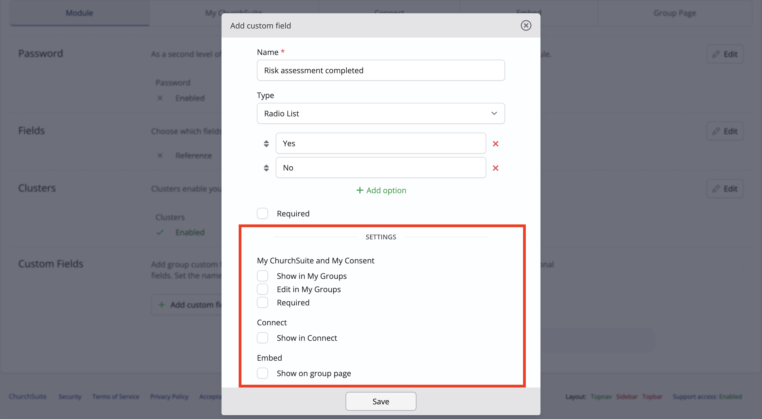The image size is (762, 419).
Task: Enable Show in My Groups checkbox
Action: click(x=262, y=276)
